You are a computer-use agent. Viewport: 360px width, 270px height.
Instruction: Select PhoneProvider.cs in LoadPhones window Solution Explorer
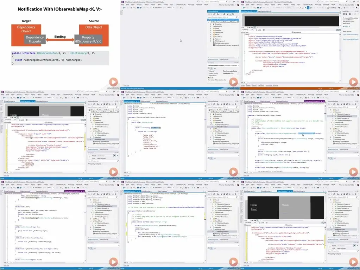pyautogui.click(x=223, y=127)
